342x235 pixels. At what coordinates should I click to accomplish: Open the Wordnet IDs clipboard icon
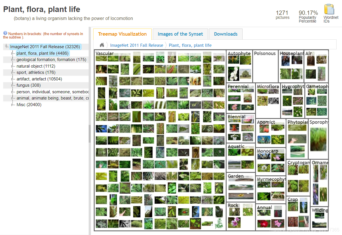click(x=329, y=9)
